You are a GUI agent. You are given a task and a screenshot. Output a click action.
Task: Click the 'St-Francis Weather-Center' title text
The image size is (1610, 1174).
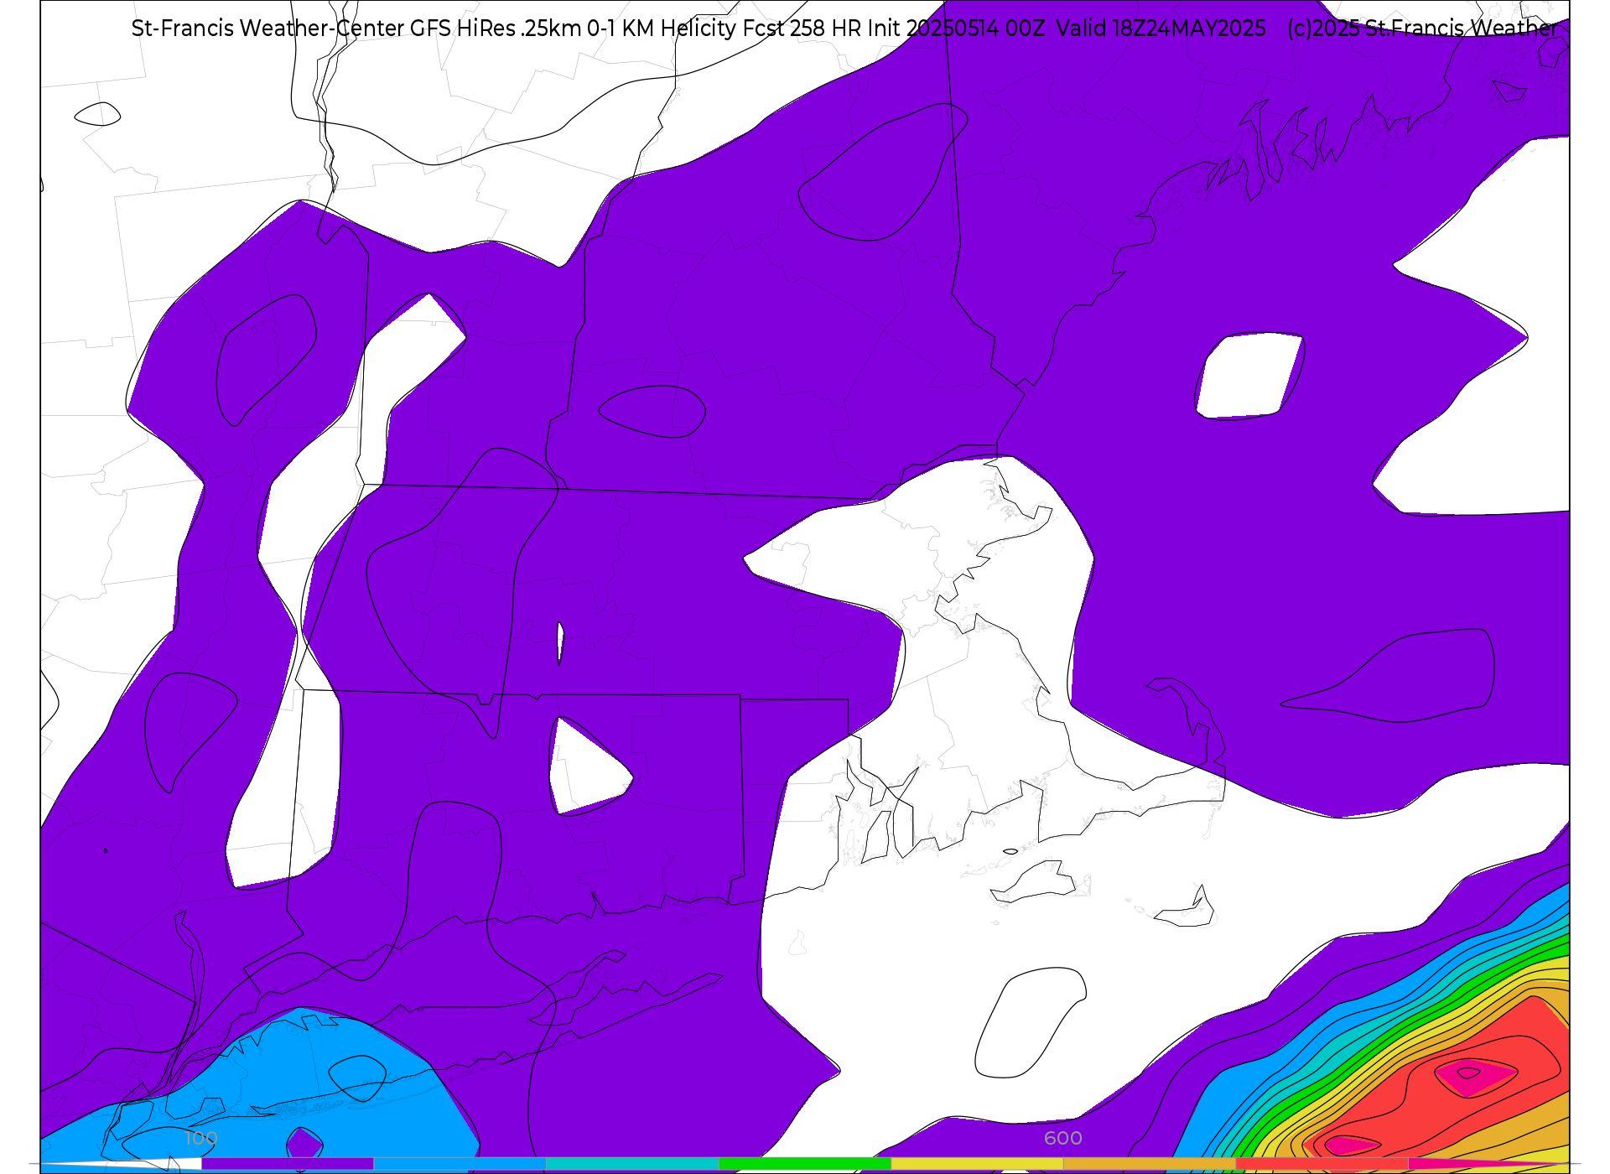pyautogui.click(x=268, y=29)
